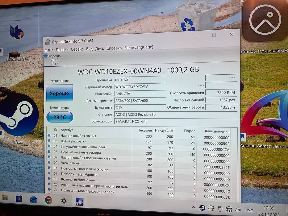Click the firmware field 01.01A01
The width and height of the screenshot is (288, 216).
[x=140, y=80]
